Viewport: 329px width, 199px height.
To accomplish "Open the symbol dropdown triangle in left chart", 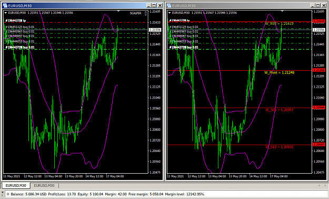I will tap(6, 13).
